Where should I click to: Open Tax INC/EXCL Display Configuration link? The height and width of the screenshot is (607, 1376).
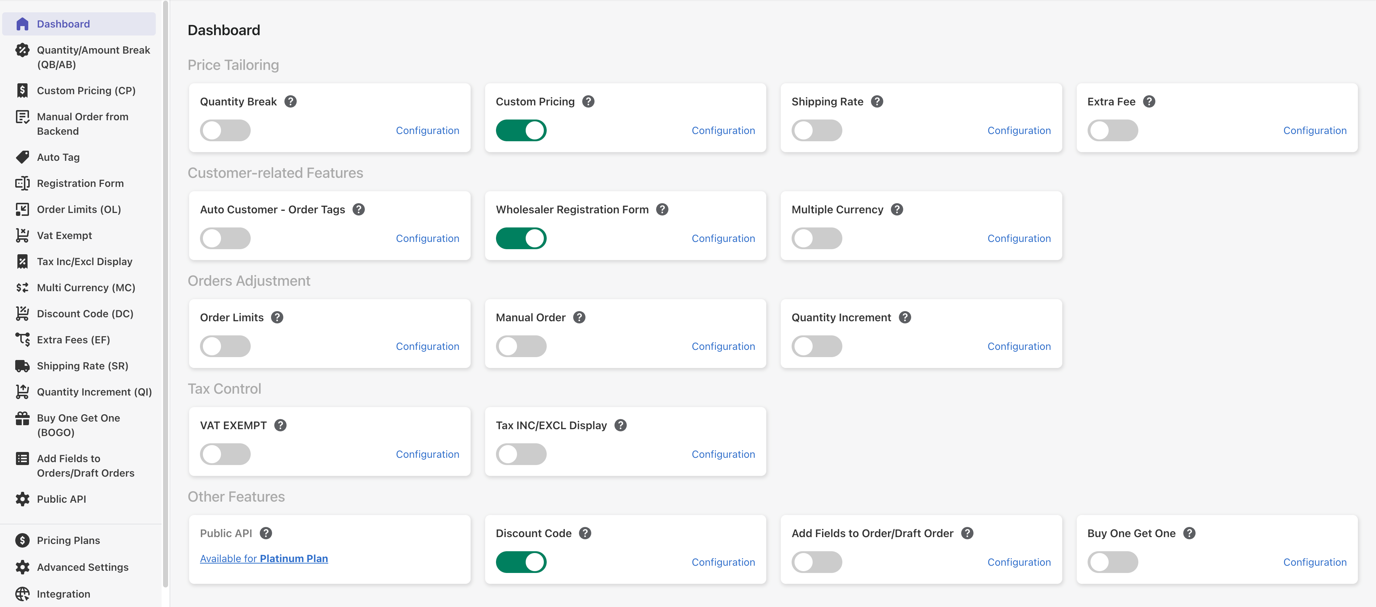click(x=723, y=454)
